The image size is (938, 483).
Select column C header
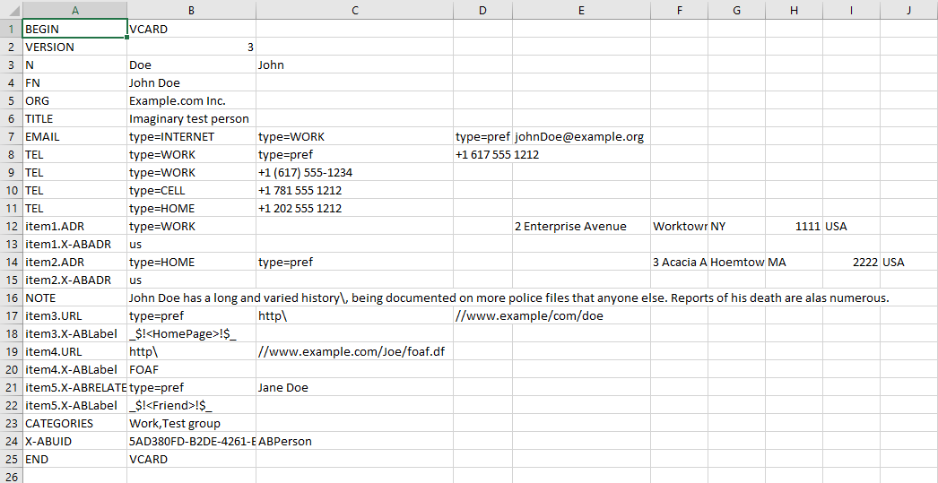[x=354, y=10]
